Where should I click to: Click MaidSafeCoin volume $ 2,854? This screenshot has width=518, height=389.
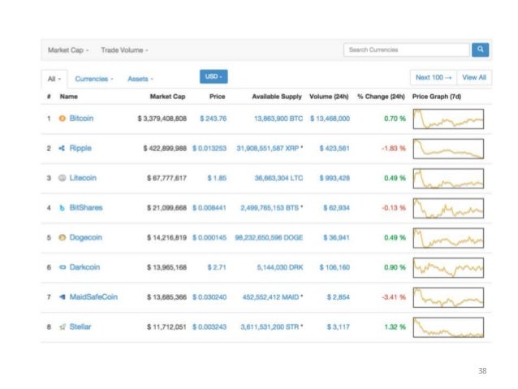pos(338,296)
